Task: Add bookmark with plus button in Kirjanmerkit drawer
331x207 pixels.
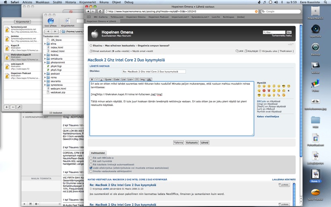Action: [7, 107]
